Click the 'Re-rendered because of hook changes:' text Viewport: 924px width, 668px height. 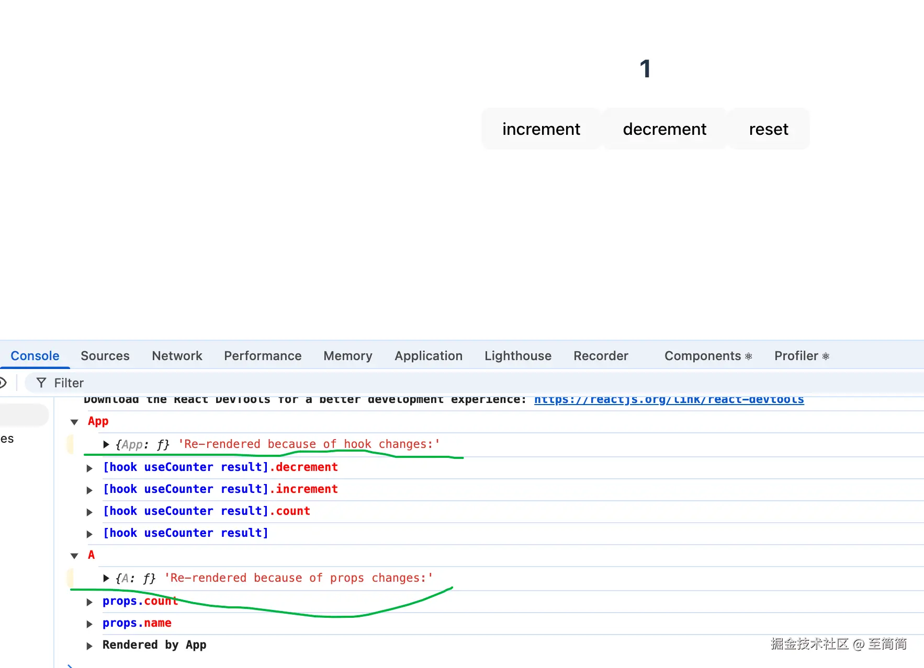(x=309, y=444)
